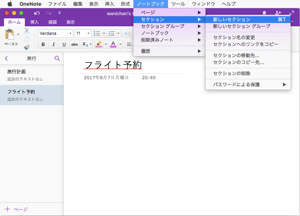The width and height of the screenshot is (300, 216).
Task: Apply the text highlight color
Action: 99,44
